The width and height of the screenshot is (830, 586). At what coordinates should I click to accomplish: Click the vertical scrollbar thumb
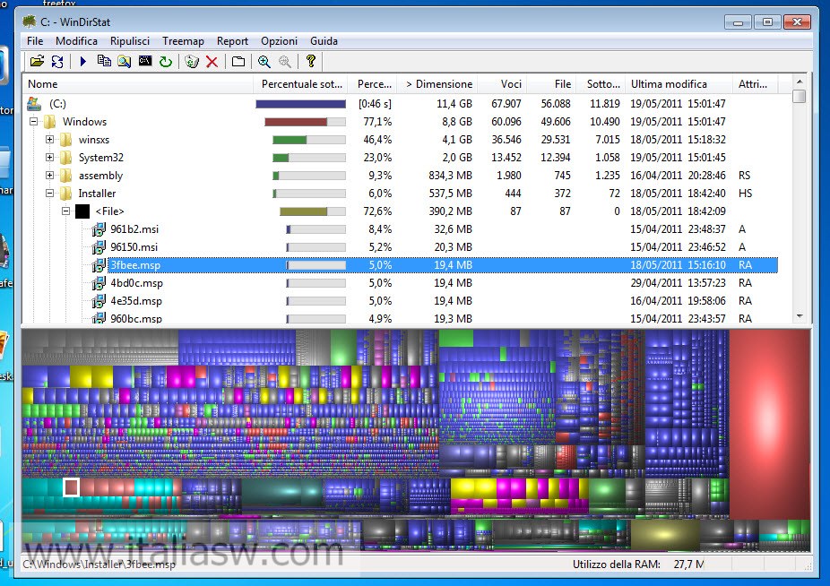coord(800,97)
